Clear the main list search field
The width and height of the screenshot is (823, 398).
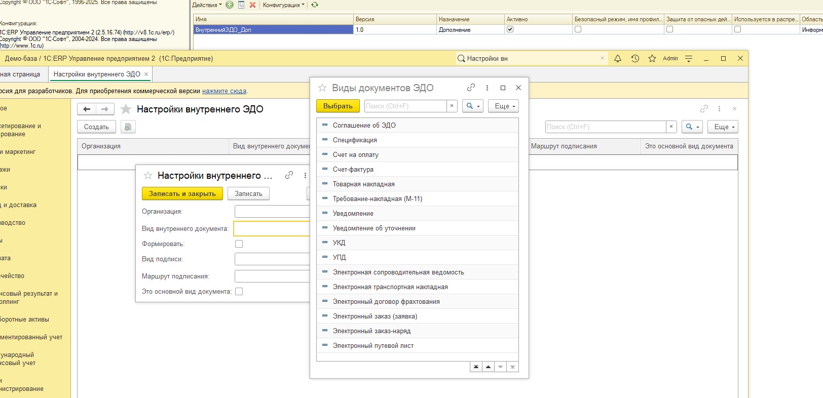click(x=671, y=127)
